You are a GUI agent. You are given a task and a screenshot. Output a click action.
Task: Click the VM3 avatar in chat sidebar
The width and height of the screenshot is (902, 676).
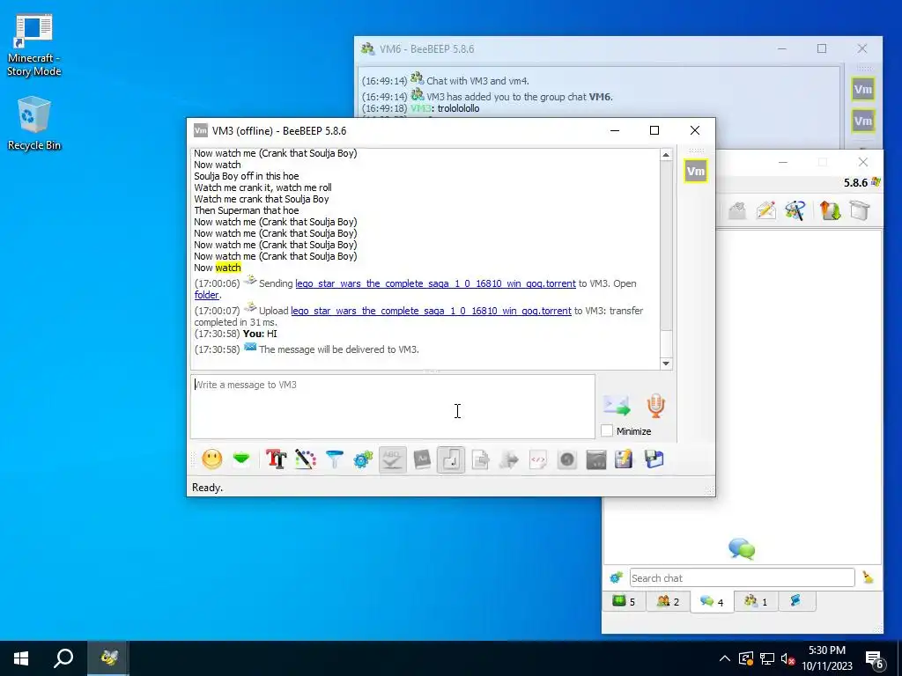pyautogui.click(x=696, y=172)
